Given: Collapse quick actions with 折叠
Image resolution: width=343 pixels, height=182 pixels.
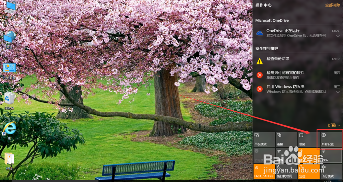Looking at the screenshot, I should 334,125.
